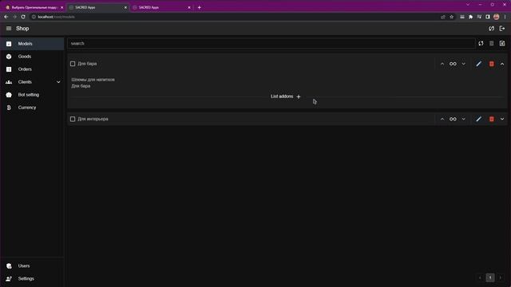Focus the search input field
This screenshot has width=511, height=287.
coord(271,44)
